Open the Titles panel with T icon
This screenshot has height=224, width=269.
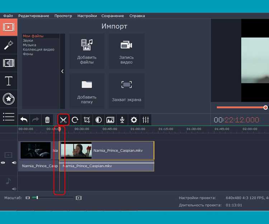tap(9, 81)
